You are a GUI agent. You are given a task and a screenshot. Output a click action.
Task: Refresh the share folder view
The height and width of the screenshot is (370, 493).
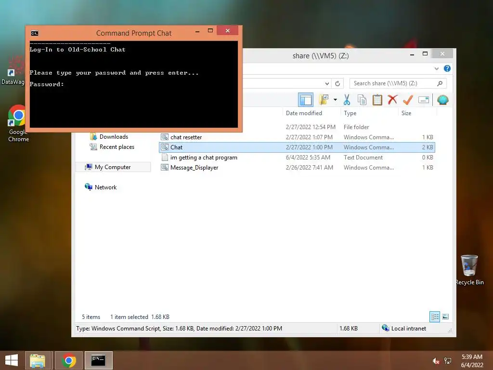(337, 83)
